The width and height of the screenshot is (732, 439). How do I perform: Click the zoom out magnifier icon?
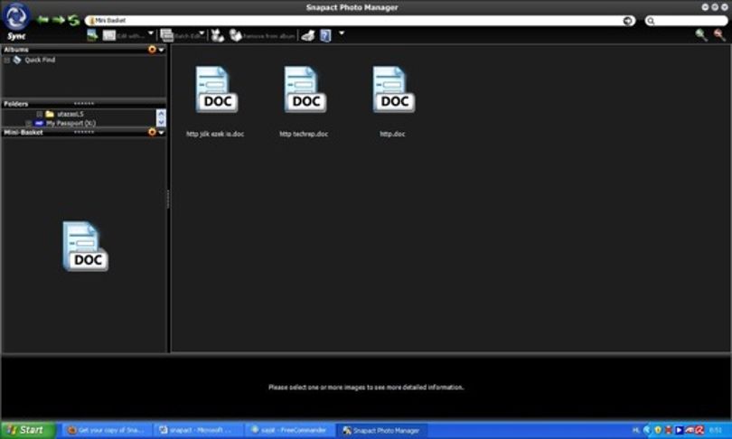click(719, 35)
